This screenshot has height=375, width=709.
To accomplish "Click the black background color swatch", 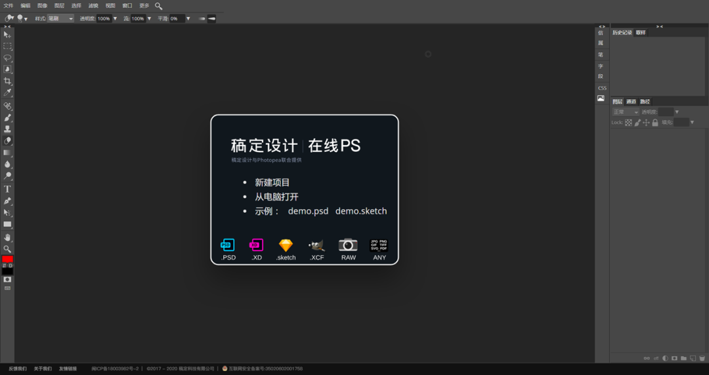I will click(7, 271).
